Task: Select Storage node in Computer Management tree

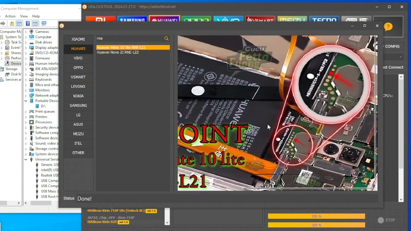Action: [x=11, y=69]
